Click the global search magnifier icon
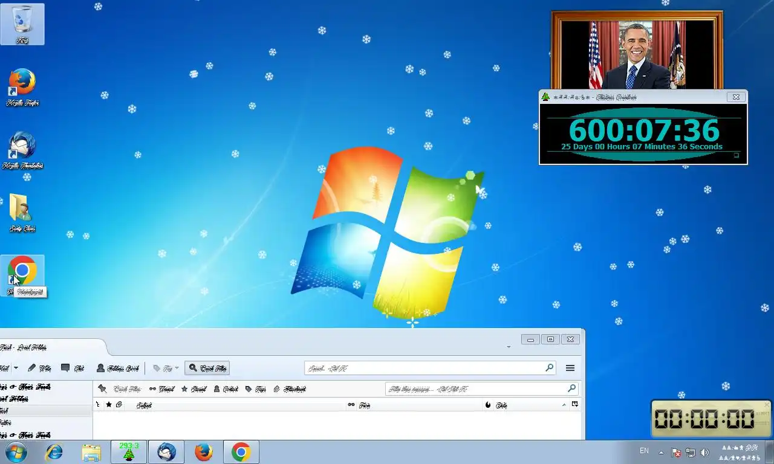 (x=549, y=367)
